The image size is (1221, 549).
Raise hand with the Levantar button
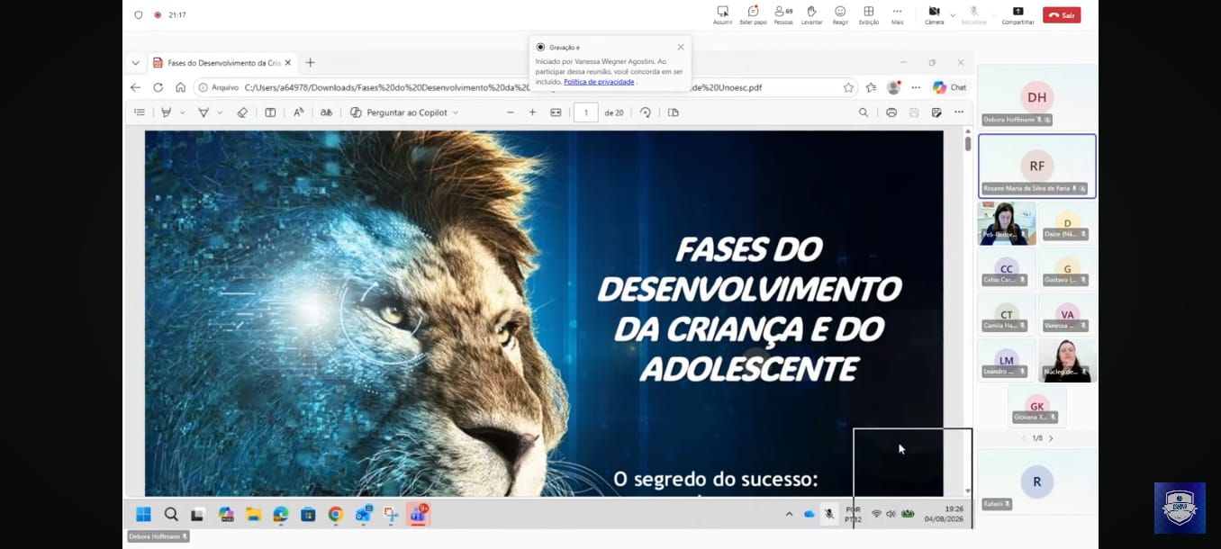point(811,14)
